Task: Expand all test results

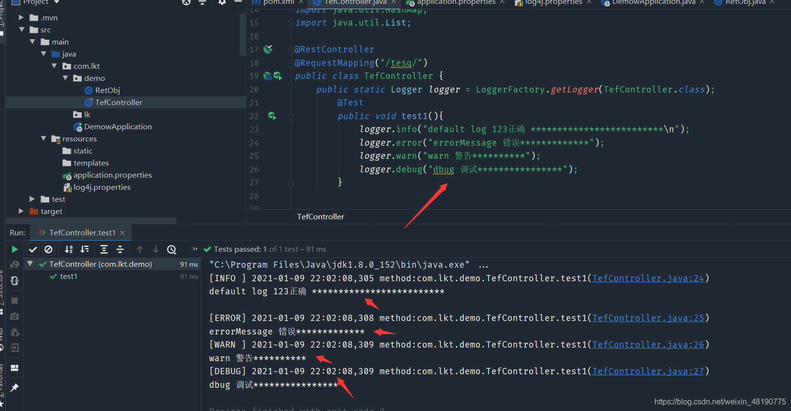Action: (x=104, y=249)
